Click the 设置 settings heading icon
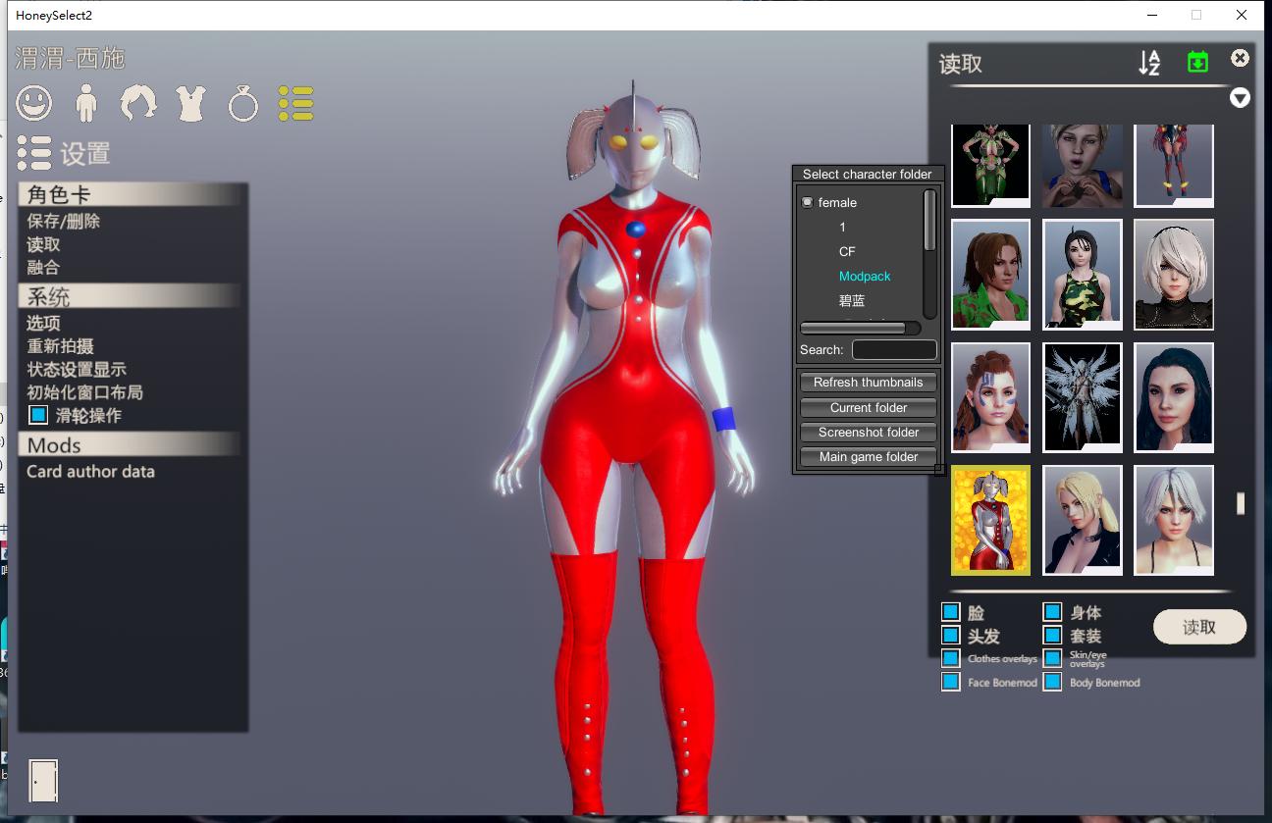The image size is (1272, 823). (34, 153)
